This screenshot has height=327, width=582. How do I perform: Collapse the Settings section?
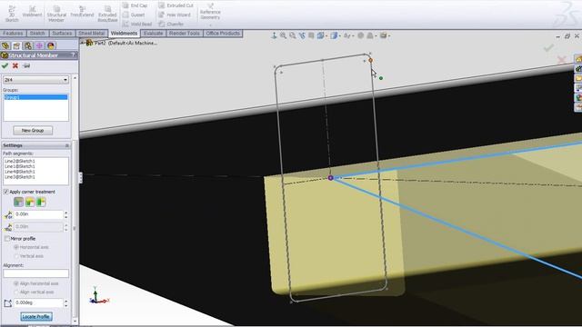point(67,145)
